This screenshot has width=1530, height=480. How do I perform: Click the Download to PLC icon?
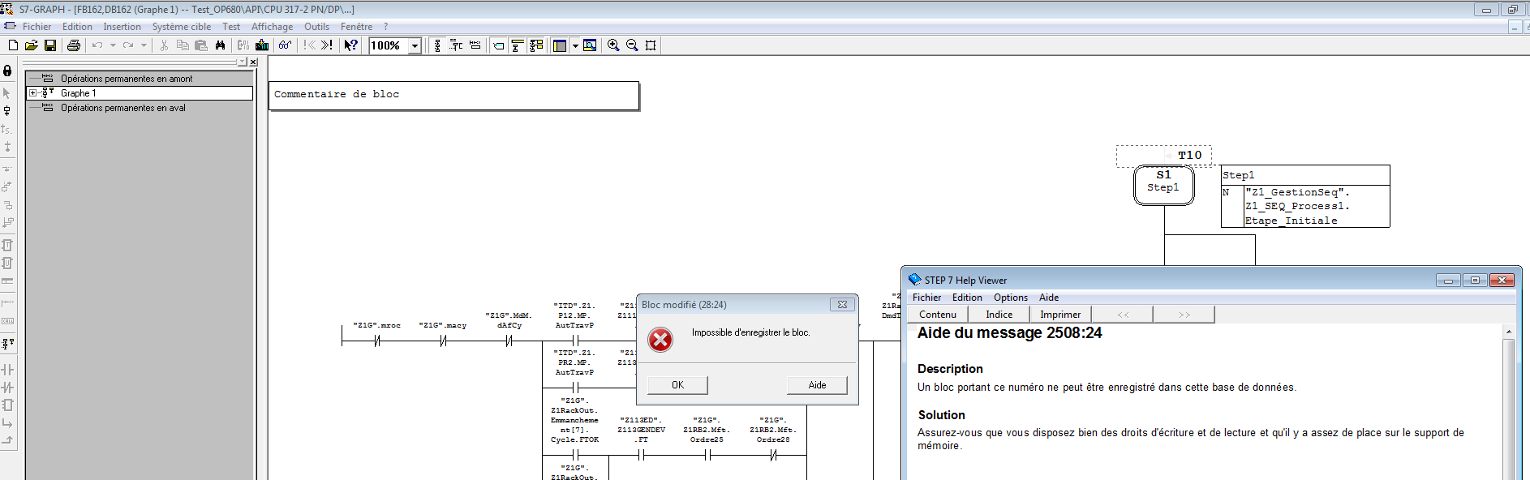click(x=262, y=45)
